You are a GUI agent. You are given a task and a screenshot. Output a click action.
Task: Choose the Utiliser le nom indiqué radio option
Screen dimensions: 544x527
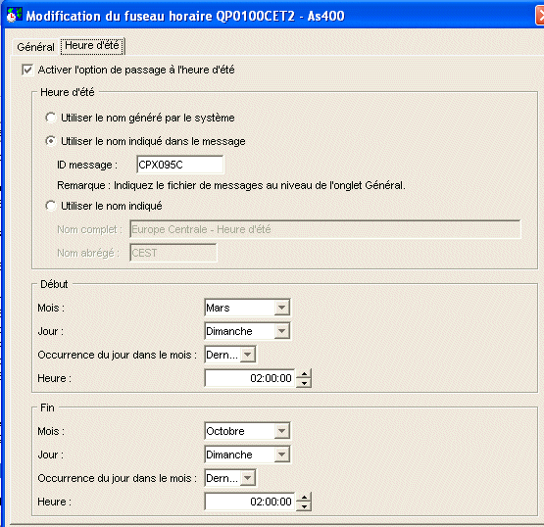pos(51,206)
